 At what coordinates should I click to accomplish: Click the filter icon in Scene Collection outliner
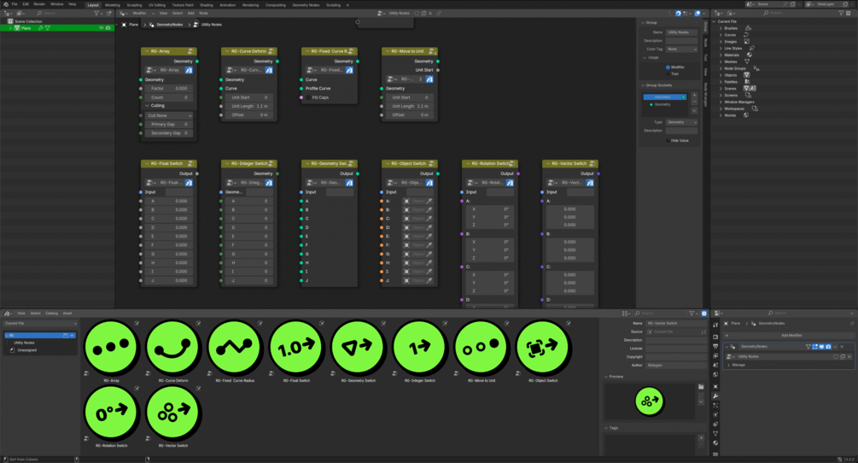96,13
